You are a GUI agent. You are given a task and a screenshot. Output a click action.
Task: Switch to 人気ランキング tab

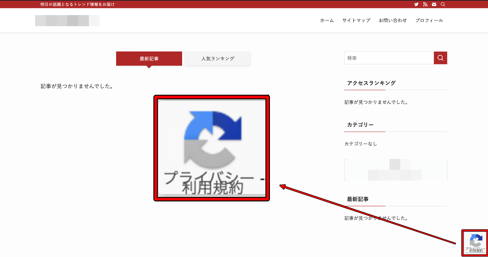click(x=218, y=59)
